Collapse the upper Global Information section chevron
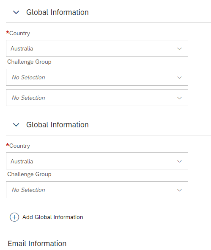The image size is (211, 250). click(x=16, y=12)
